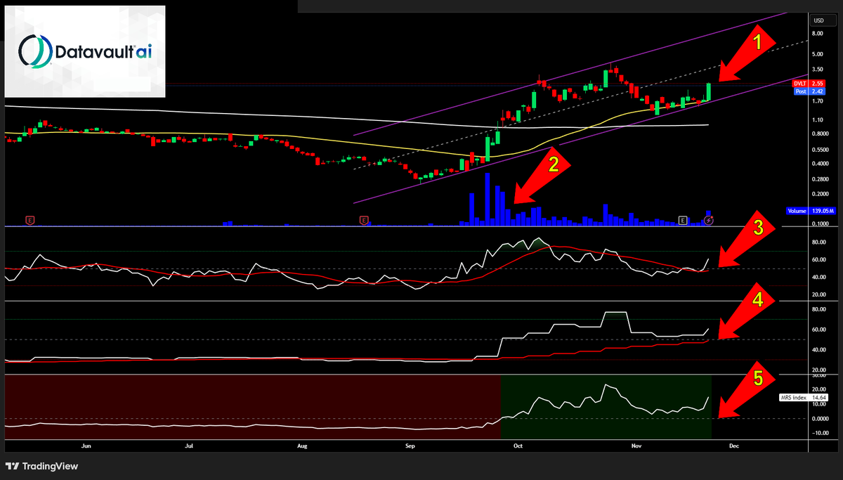Select the Dec label on the time axis
This screenshot has width=843, height=480.
(x=735, y=446)
